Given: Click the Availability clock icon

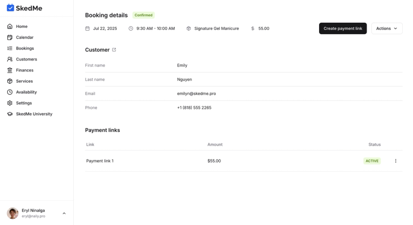Looking at the screenshot, I should click(10, 92).
